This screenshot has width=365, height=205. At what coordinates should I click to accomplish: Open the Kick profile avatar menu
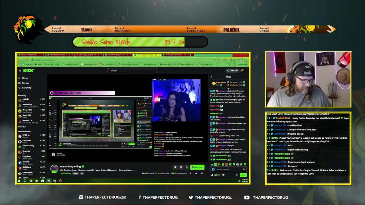[x=242, y=71]
